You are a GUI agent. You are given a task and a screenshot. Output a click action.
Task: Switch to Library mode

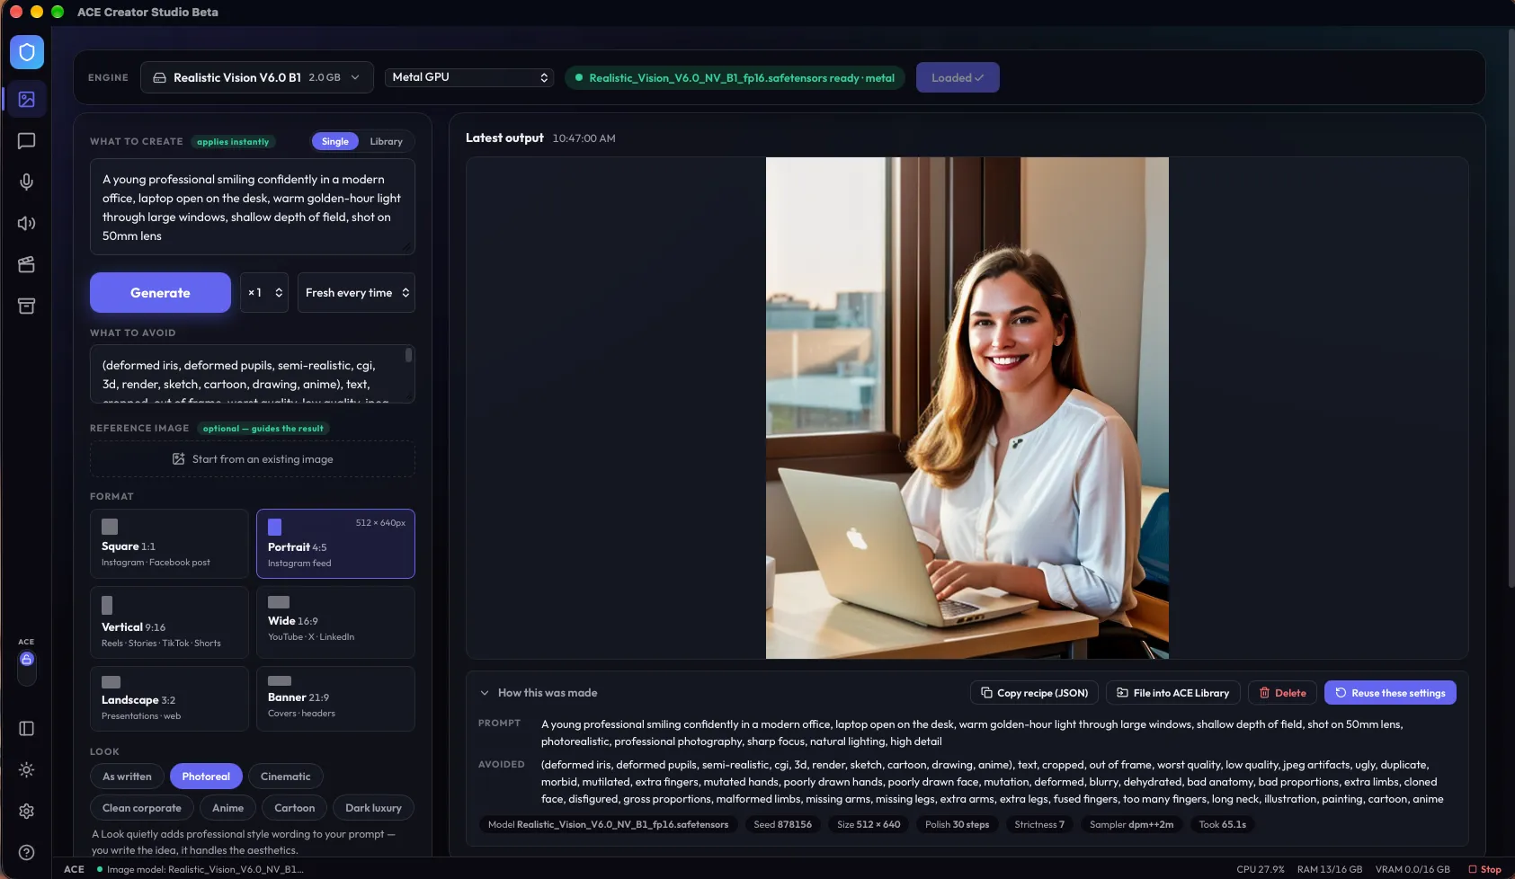click(x=386, y=141)
